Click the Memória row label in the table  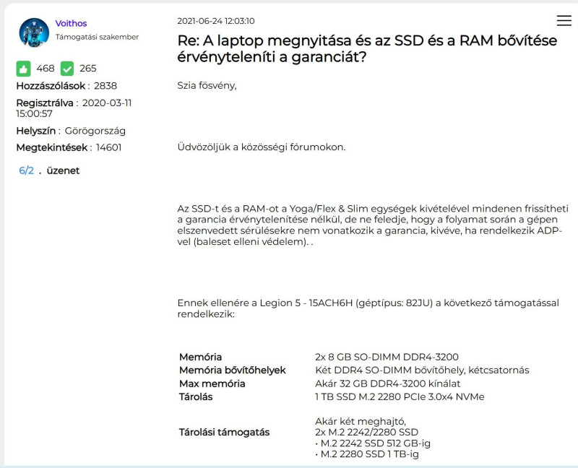click(x=201, y=357)
